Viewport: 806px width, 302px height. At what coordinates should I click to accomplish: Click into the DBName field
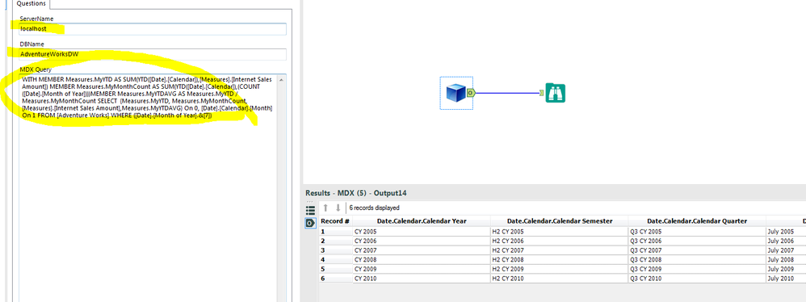coord(153,54)
